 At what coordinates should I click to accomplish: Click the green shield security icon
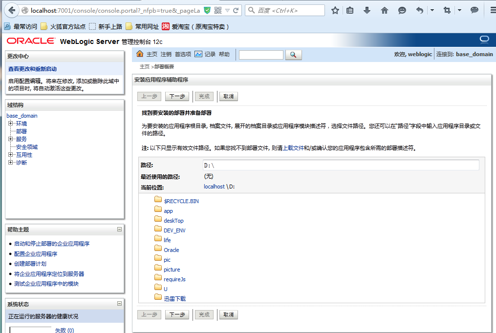point(207,10)
